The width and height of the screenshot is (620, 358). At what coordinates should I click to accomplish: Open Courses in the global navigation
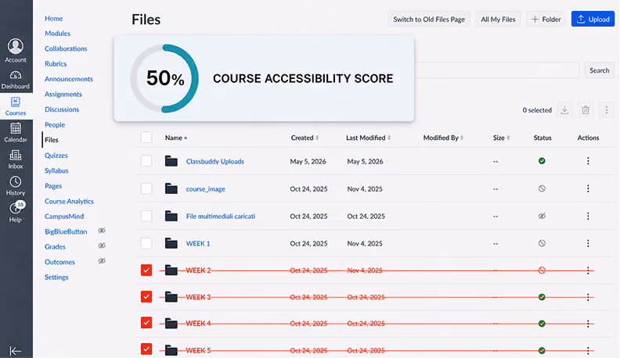(x=16, y=106)
